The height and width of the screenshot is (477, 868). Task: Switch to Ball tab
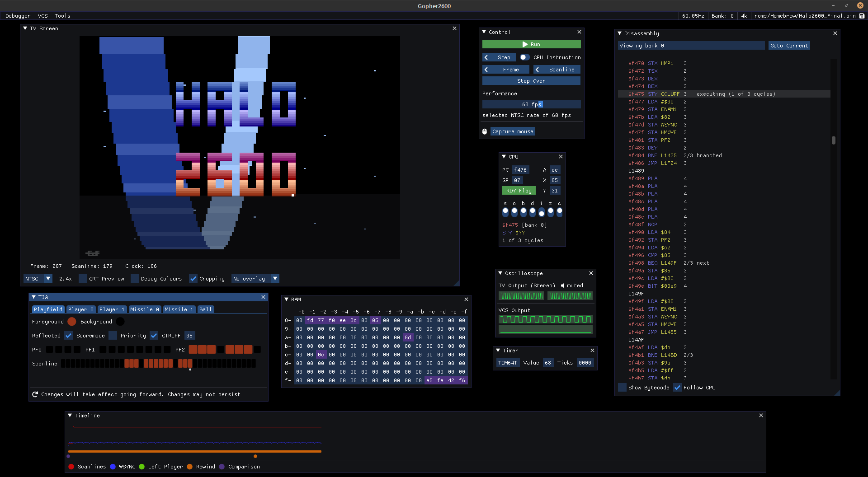point(206,309)
